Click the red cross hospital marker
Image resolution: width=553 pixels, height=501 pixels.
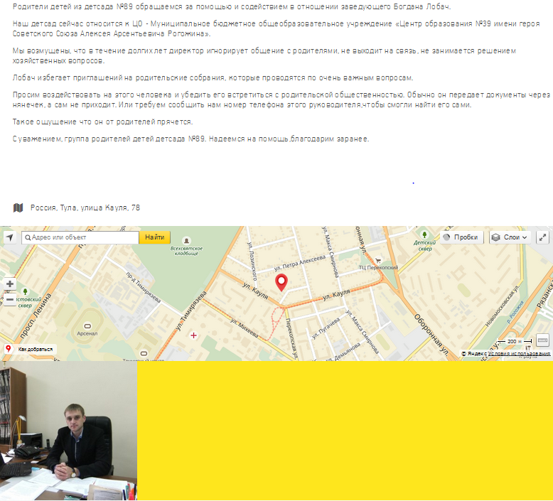pyautogui.click(x=193, y=335)
